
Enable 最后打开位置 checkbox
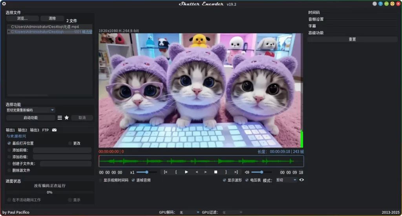coord(9,143)
